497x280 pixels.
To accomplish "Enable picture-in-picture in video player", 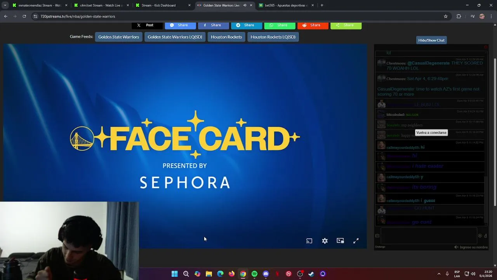I will pyautogui.click(x=341, y=241).
